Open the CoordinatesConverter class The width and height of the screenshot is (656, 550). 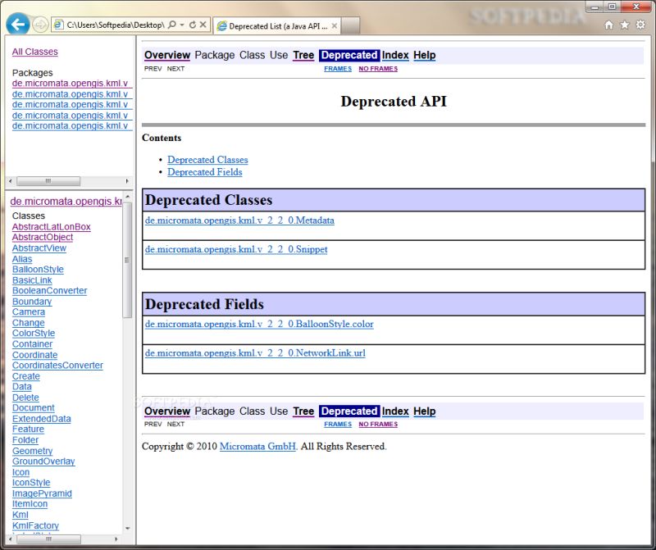coord(57,366)
